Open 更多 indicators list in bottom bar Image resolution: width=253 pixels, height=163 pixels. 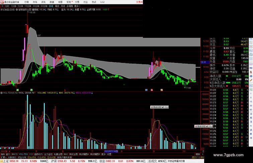tap(104, 154)
